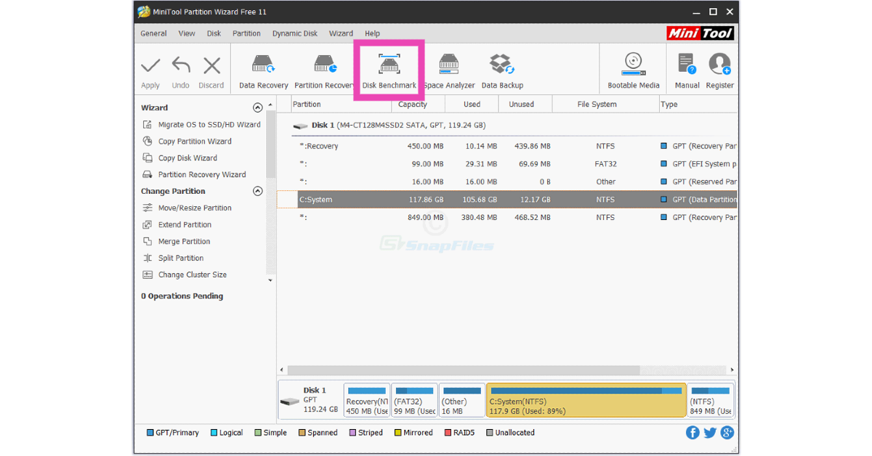Open the Facebook social icon
Image resolution: width=872 pixels, height=456 pixels.
pos(693,433)
